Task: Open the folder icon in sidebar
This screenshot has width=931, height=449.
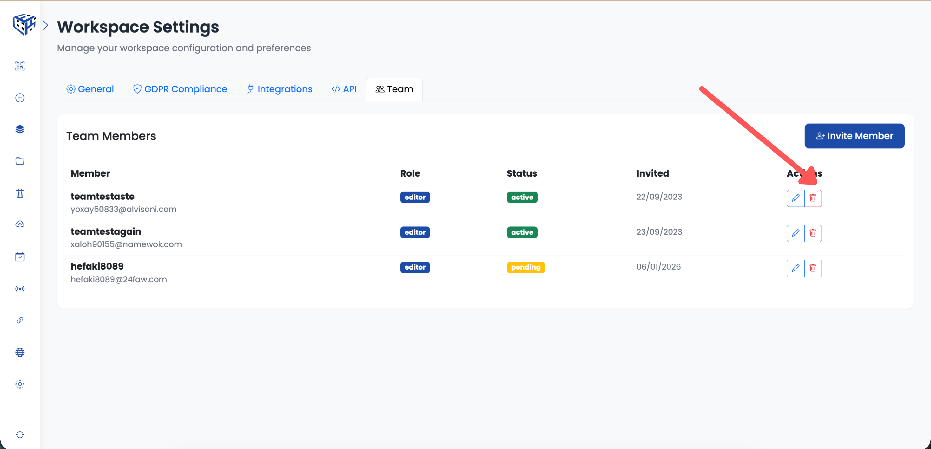Action: pyautogui.click(x=20, y=161)
